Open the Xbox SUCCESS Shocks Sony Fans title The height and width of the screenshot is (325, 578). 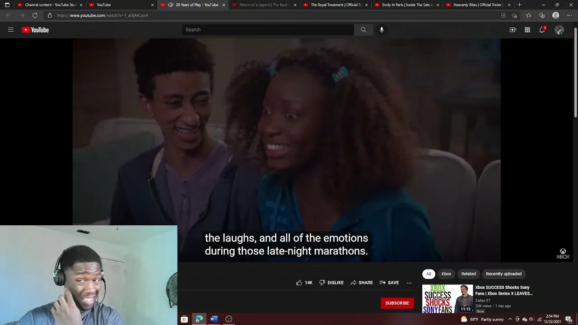pyautogui.click(x=504, y=290)
